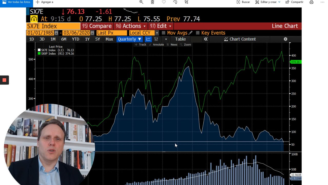
Task: Collapse panel with the double-chevron icon
Action: pyautogui.click(x=206, y=39)
